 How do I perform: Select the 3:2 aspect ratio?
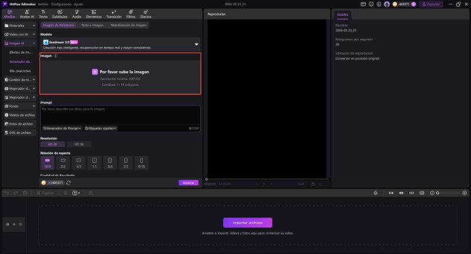(63, 163)
